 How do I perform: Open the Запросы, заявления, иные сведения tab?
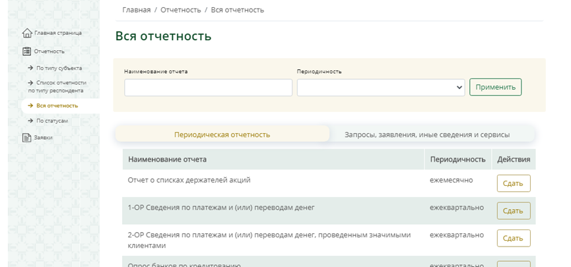click(427, 134)
